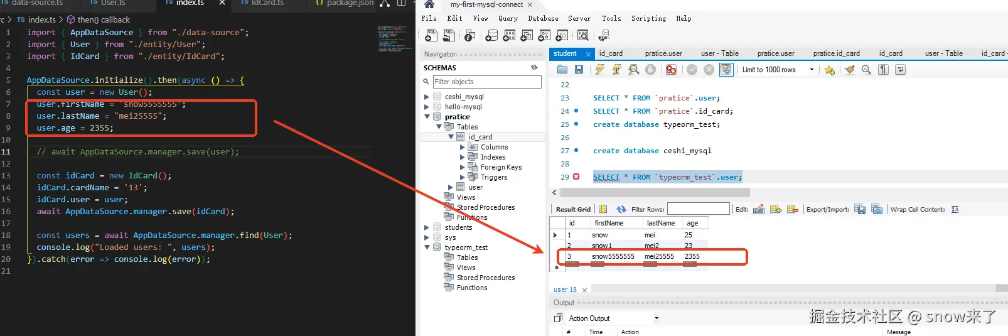Click the import records icon
The image size is (1008, 336).
tap(877, 209)
